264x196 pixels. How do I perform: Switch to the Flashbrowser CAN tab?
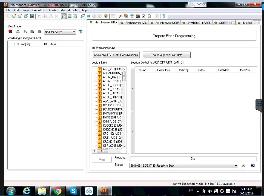134,22
